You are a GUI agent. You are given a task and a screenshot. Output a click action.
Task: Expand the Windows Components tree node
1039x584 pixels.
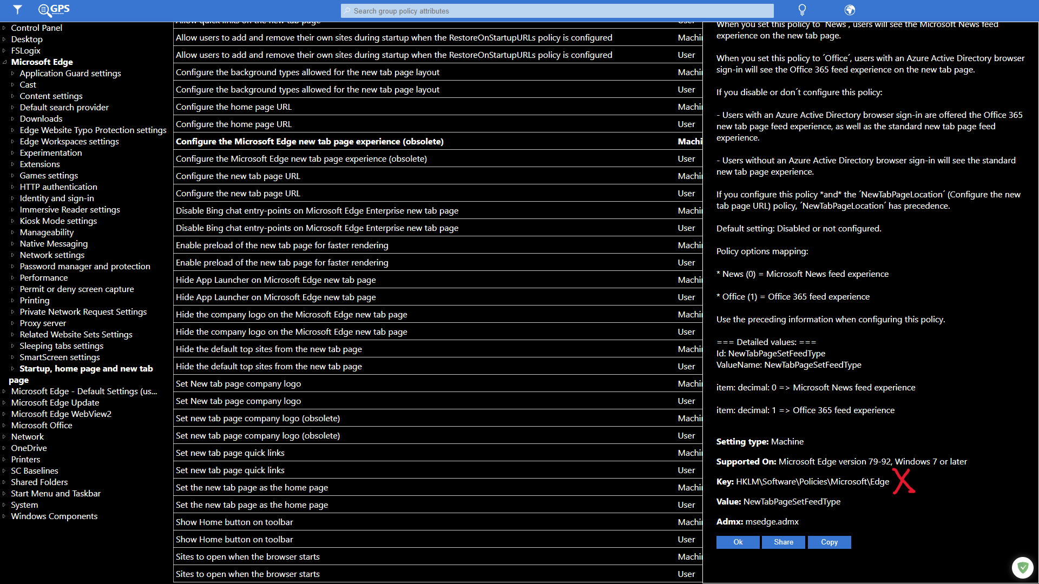point(4,516)
